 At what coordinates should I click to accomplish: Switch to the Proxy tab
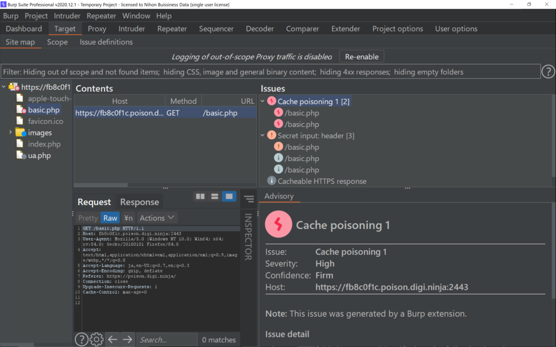(x=97, y=29)
